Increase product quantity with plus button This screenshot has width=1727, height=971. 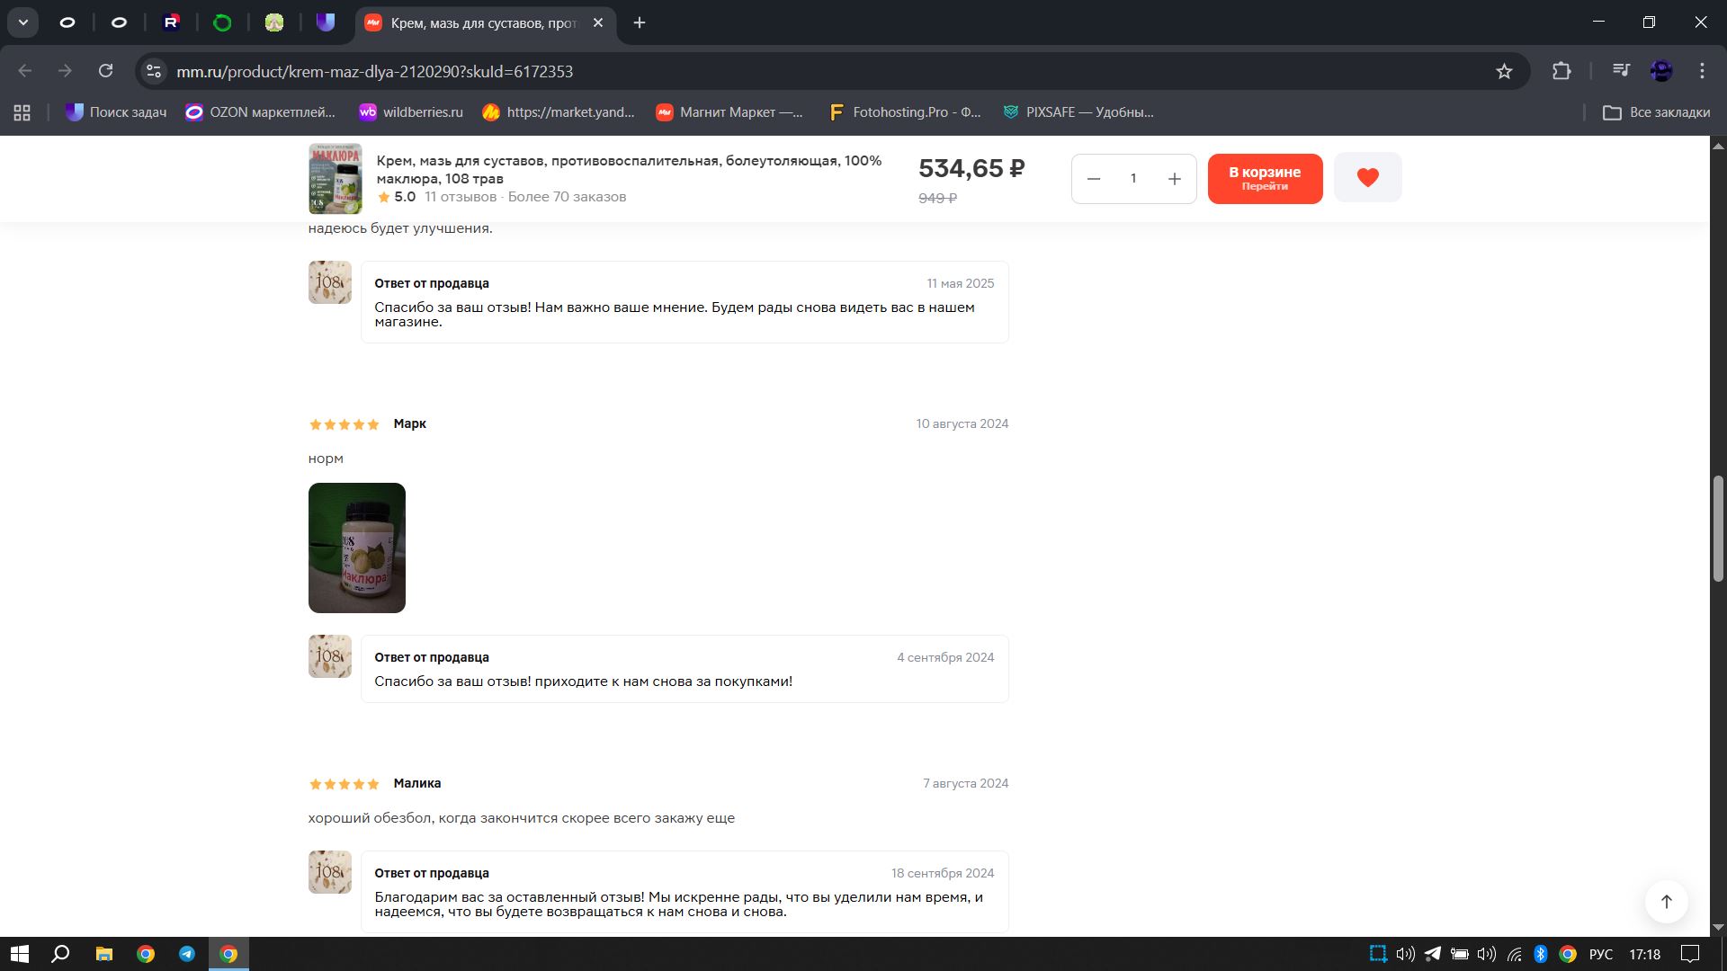point(1174,179)
